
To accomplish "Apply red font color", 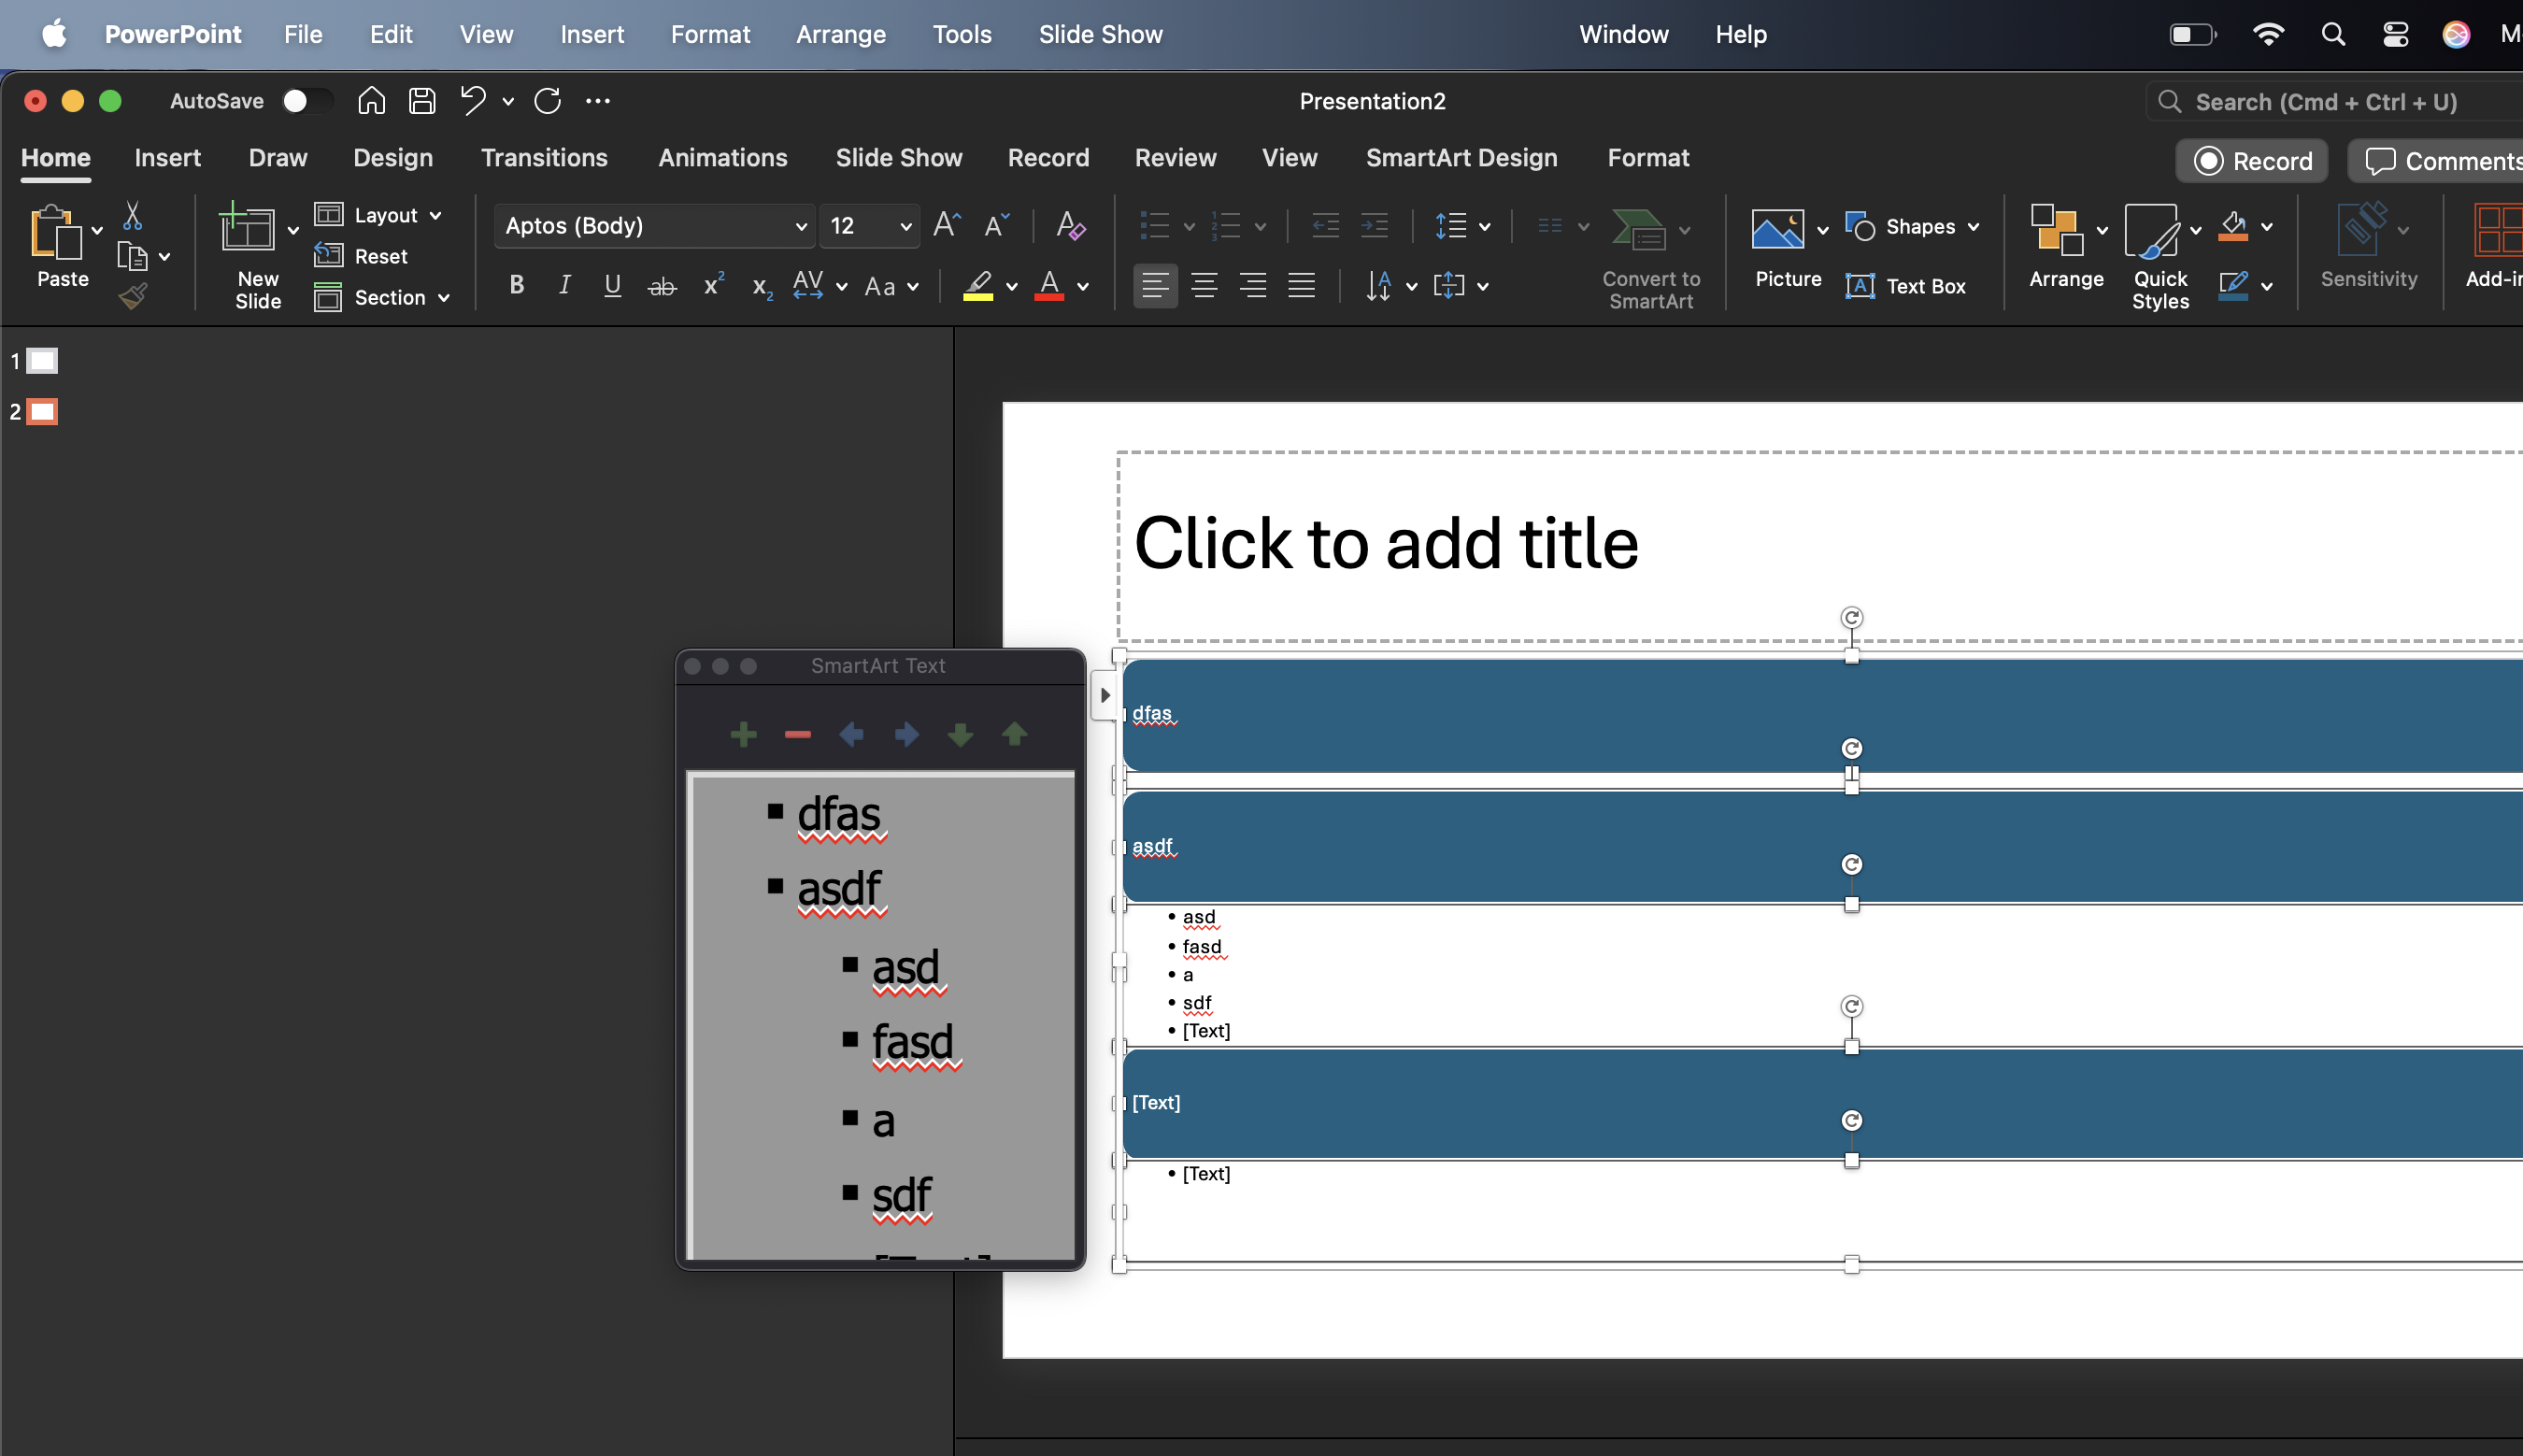I will [x=1048, y=286].
